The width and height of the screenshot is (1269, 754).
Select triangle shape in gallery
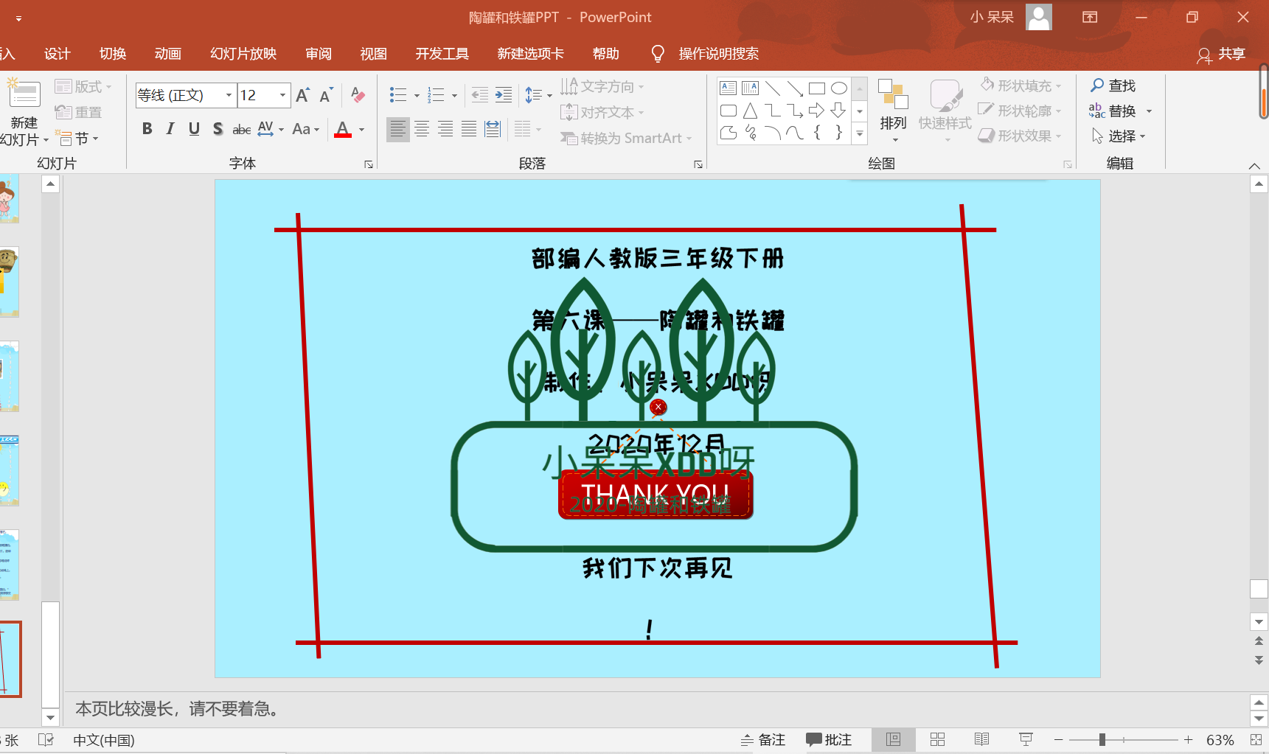[751, 111]
